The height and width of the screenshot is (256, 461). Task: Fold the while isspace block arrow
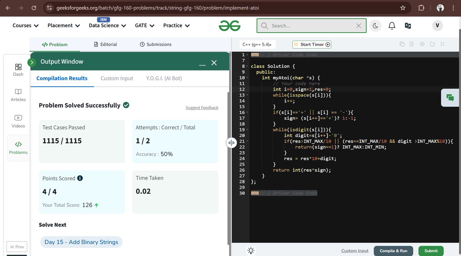247,95
